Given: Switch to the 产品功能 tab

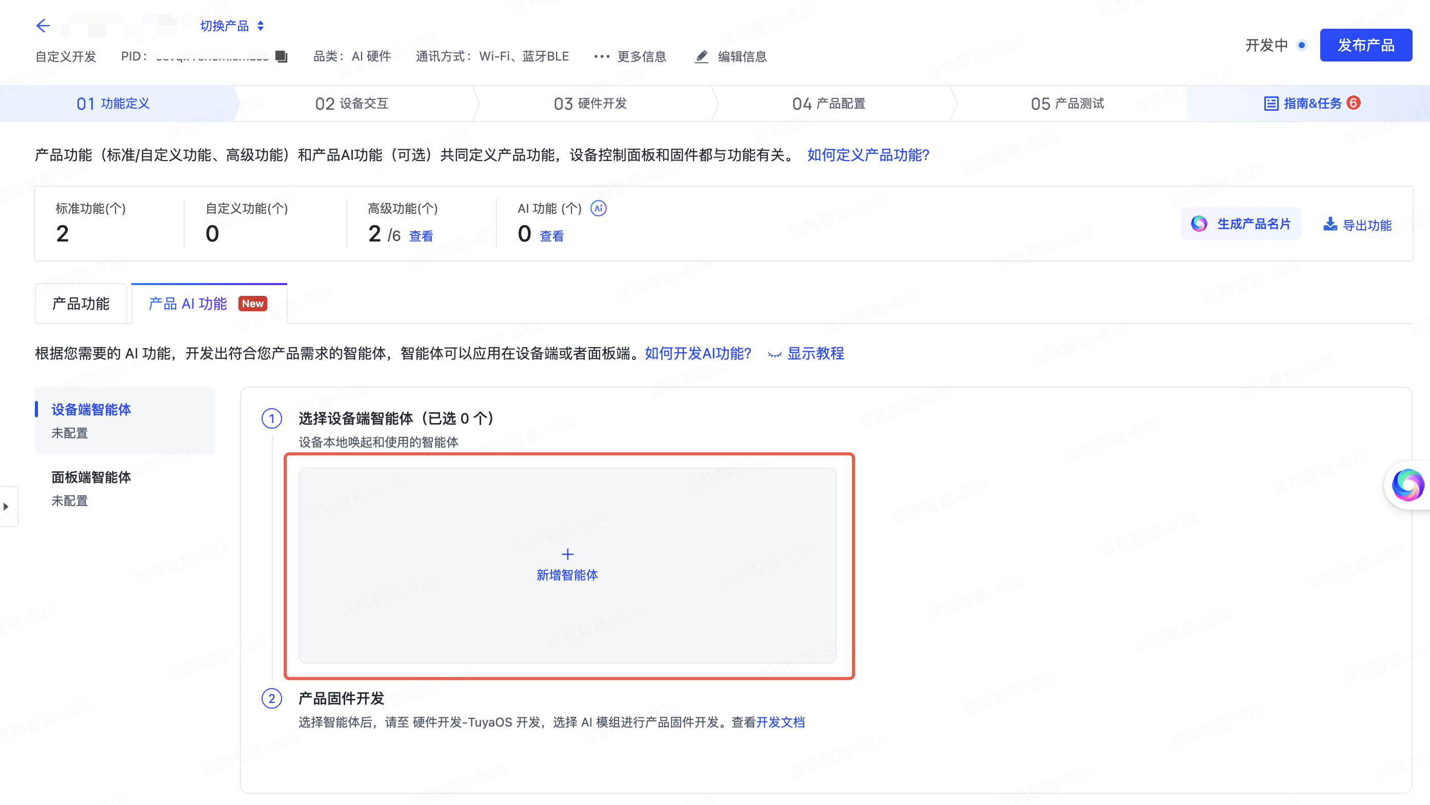Looking at the screenshot, I should tap(81, 304).
